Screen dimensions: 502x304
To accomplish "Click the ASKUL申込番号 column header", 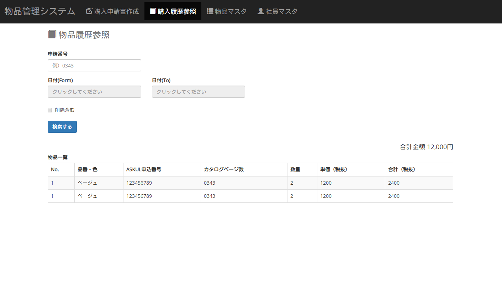I will coord(144,169).
